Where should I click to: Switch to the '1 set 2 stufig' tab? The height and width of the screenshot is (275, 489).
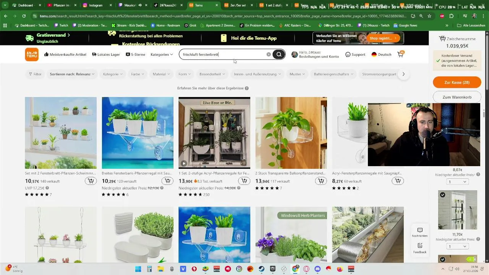click(274, 5)
